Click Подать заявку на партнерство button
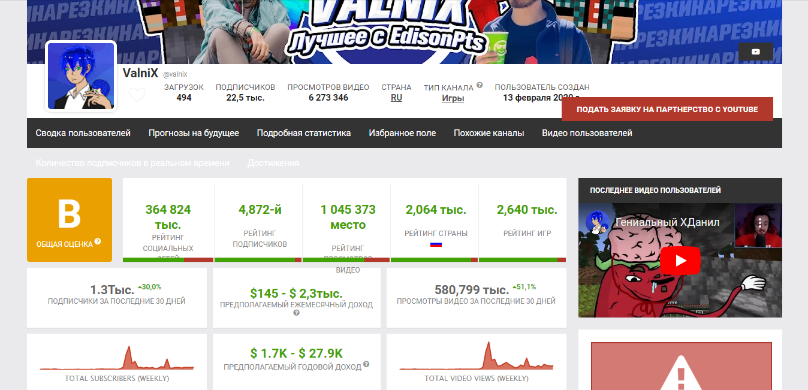The height and width of the screenshot is (390, 808). click(x=667, y=110)
